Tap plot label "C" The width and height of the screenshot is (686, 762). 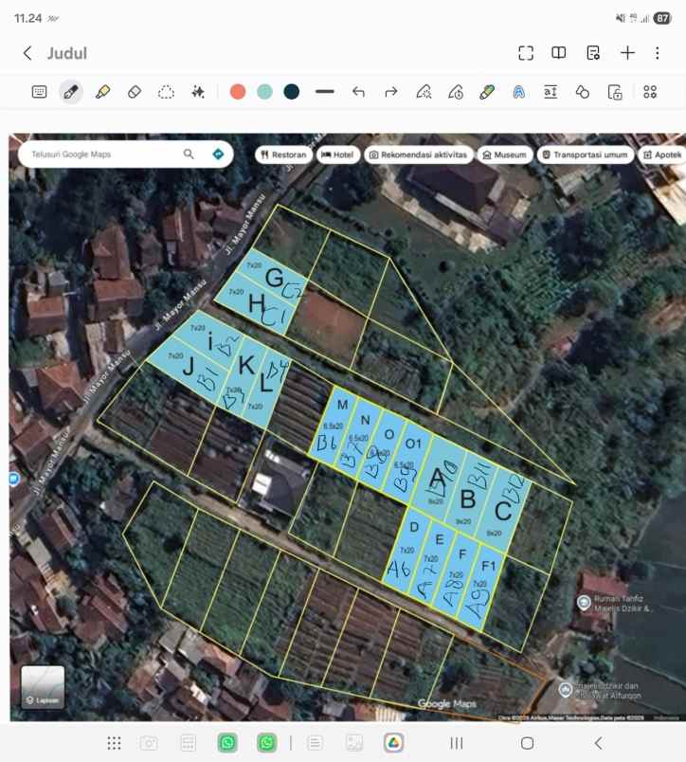503,511
